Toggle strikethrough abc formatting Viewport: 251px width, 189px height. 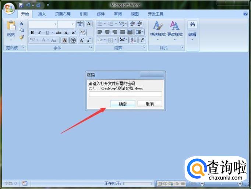pos(59,33)
